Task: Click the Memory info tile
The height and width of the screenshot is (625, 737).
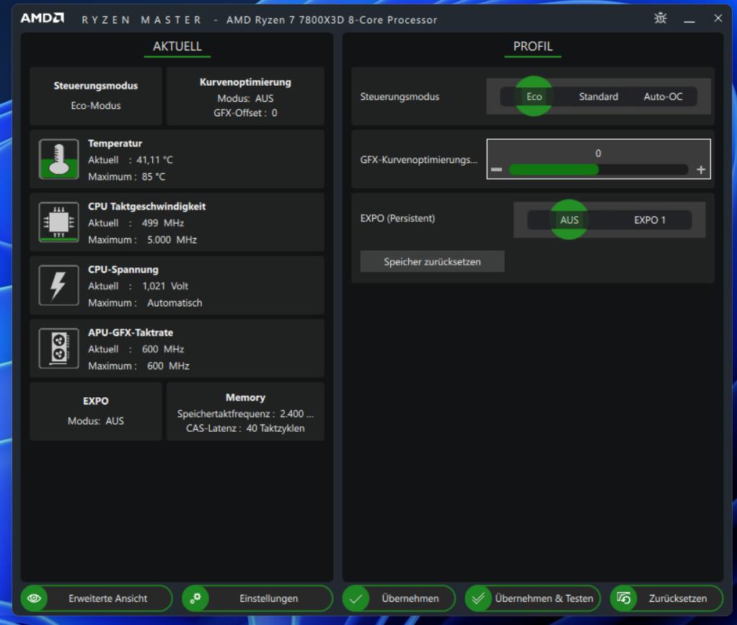Action: tap(245, 411)
